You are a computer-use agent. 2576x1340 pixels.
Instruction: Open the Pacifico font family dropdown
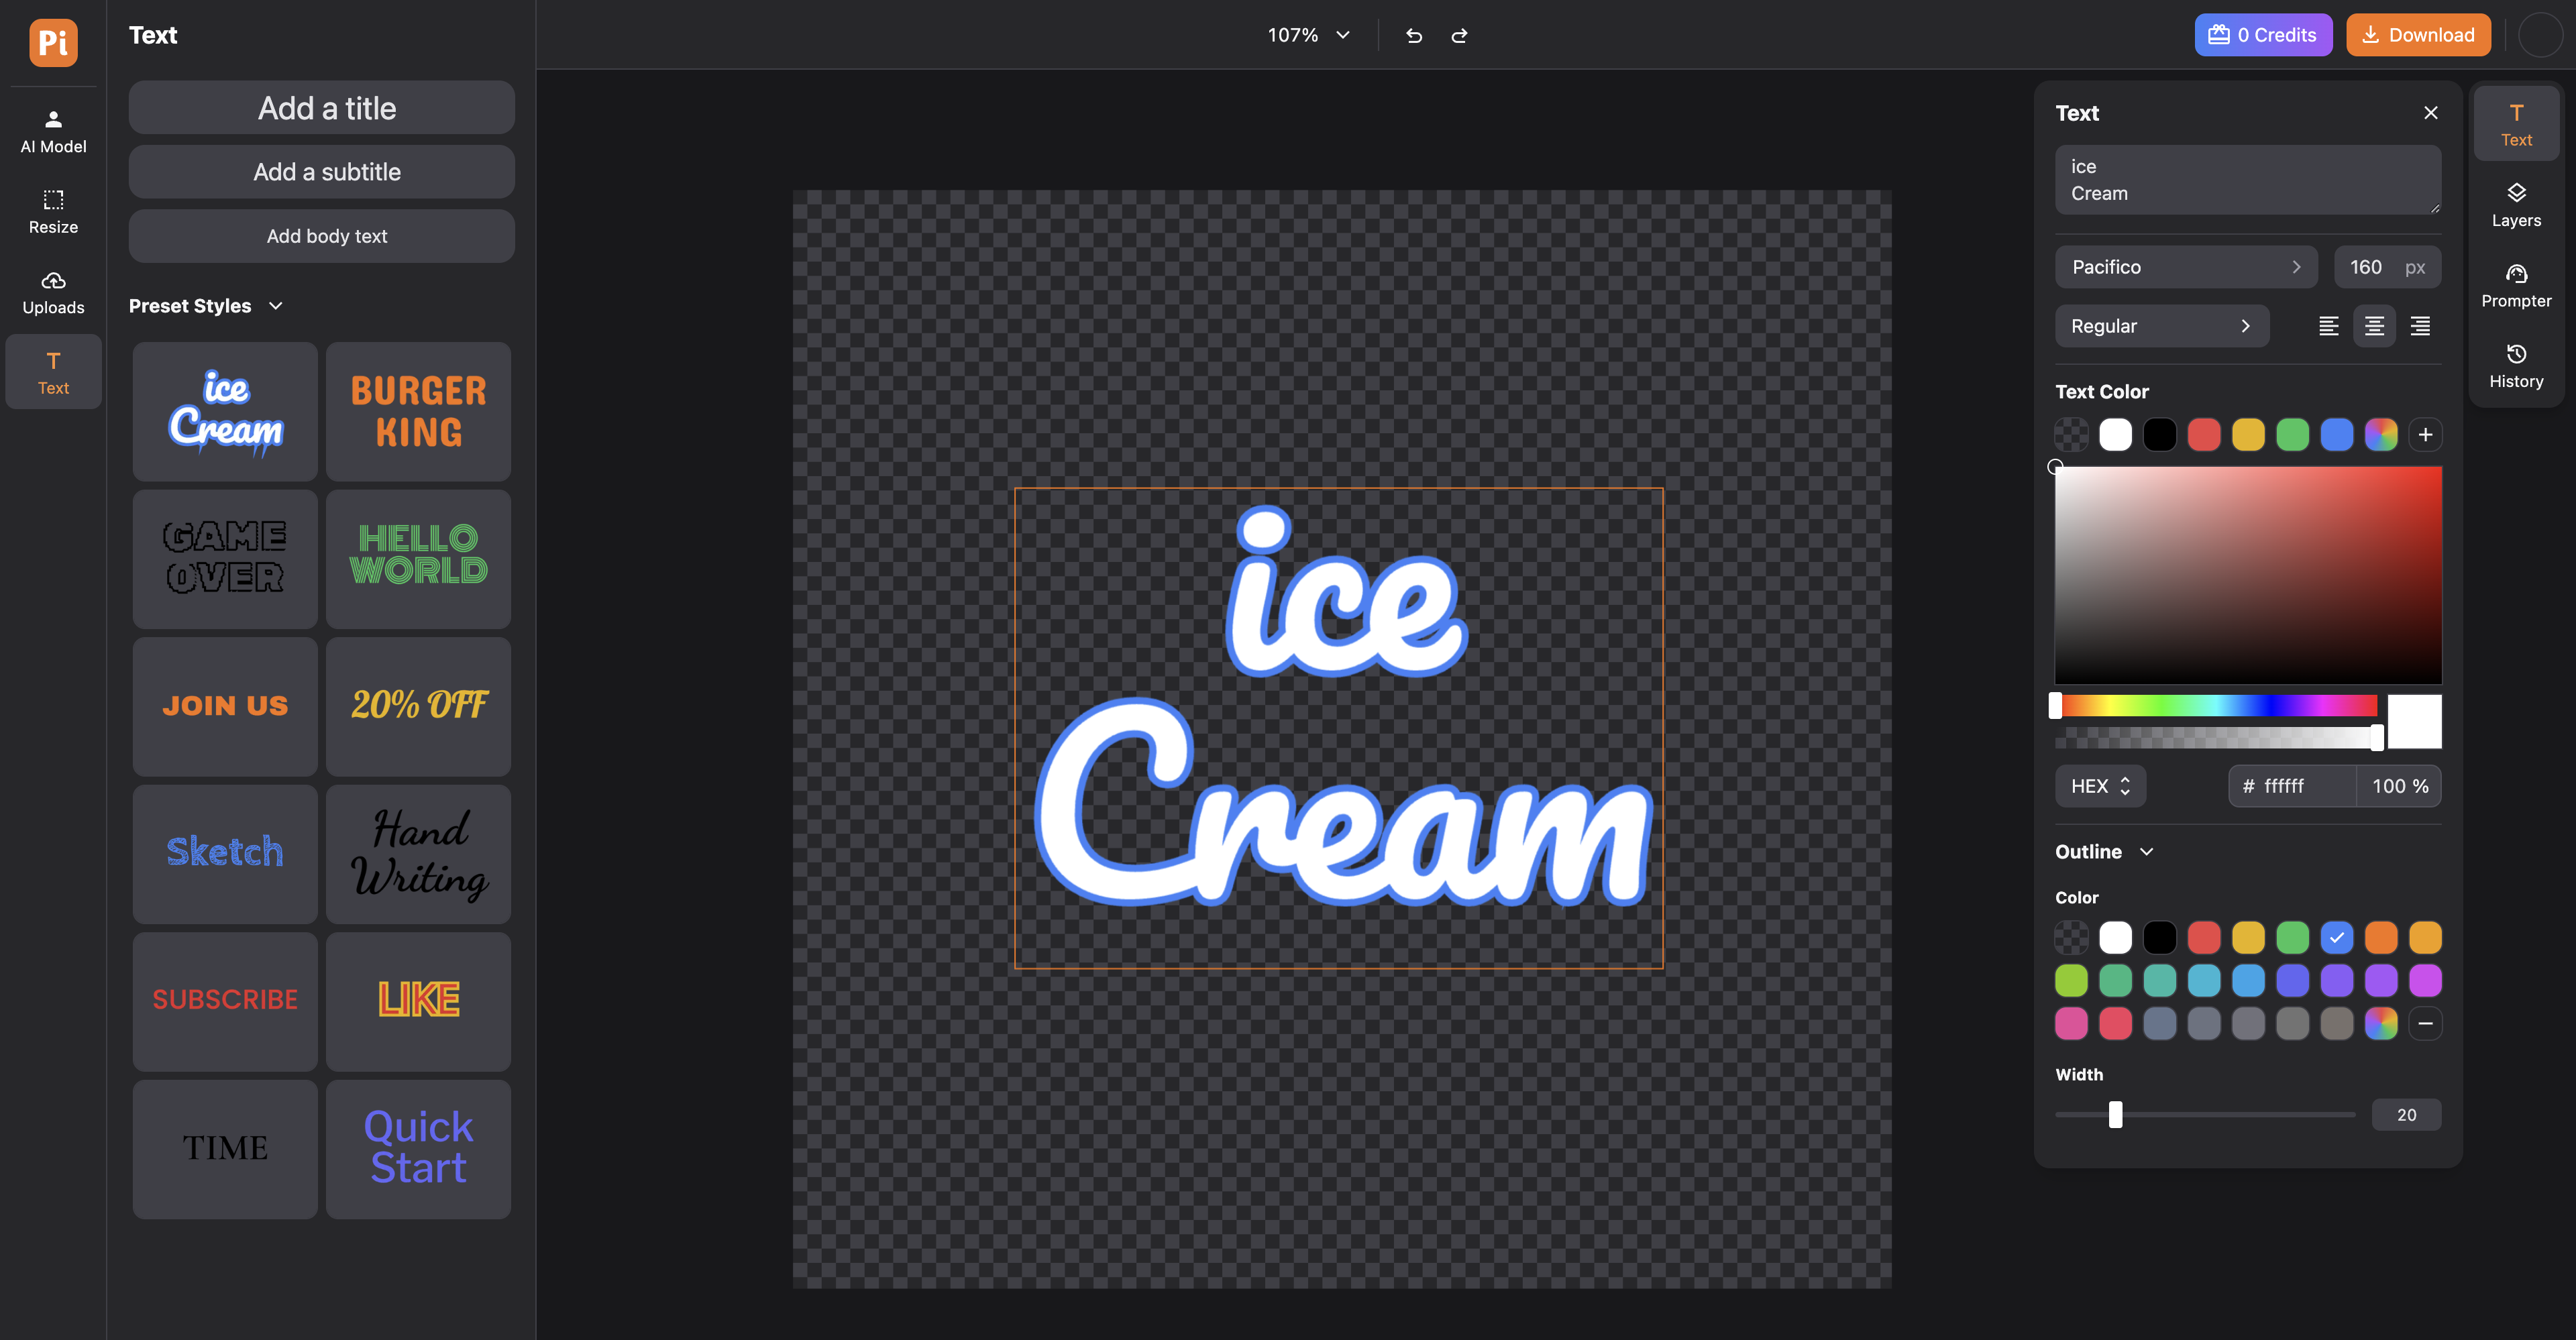2185,267
